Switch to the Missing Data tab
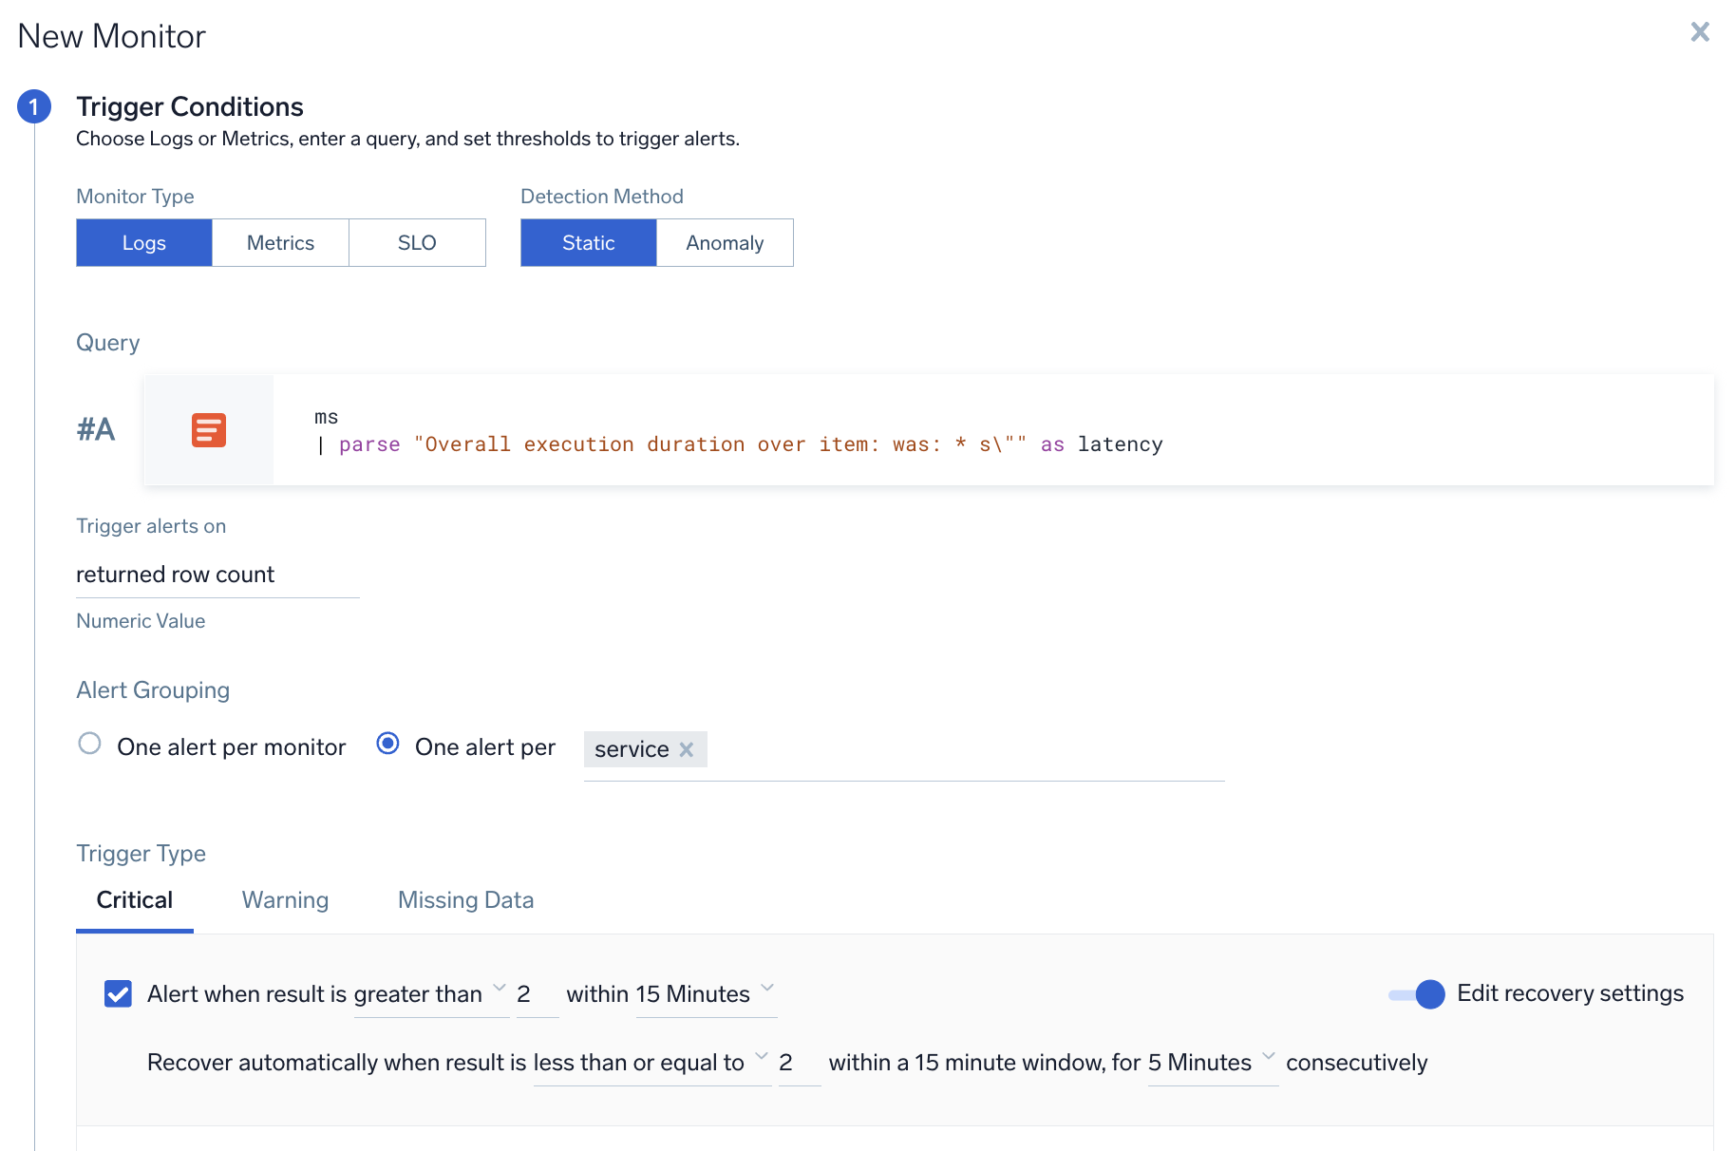The image size is (1736, 1151). click(465, 900)
